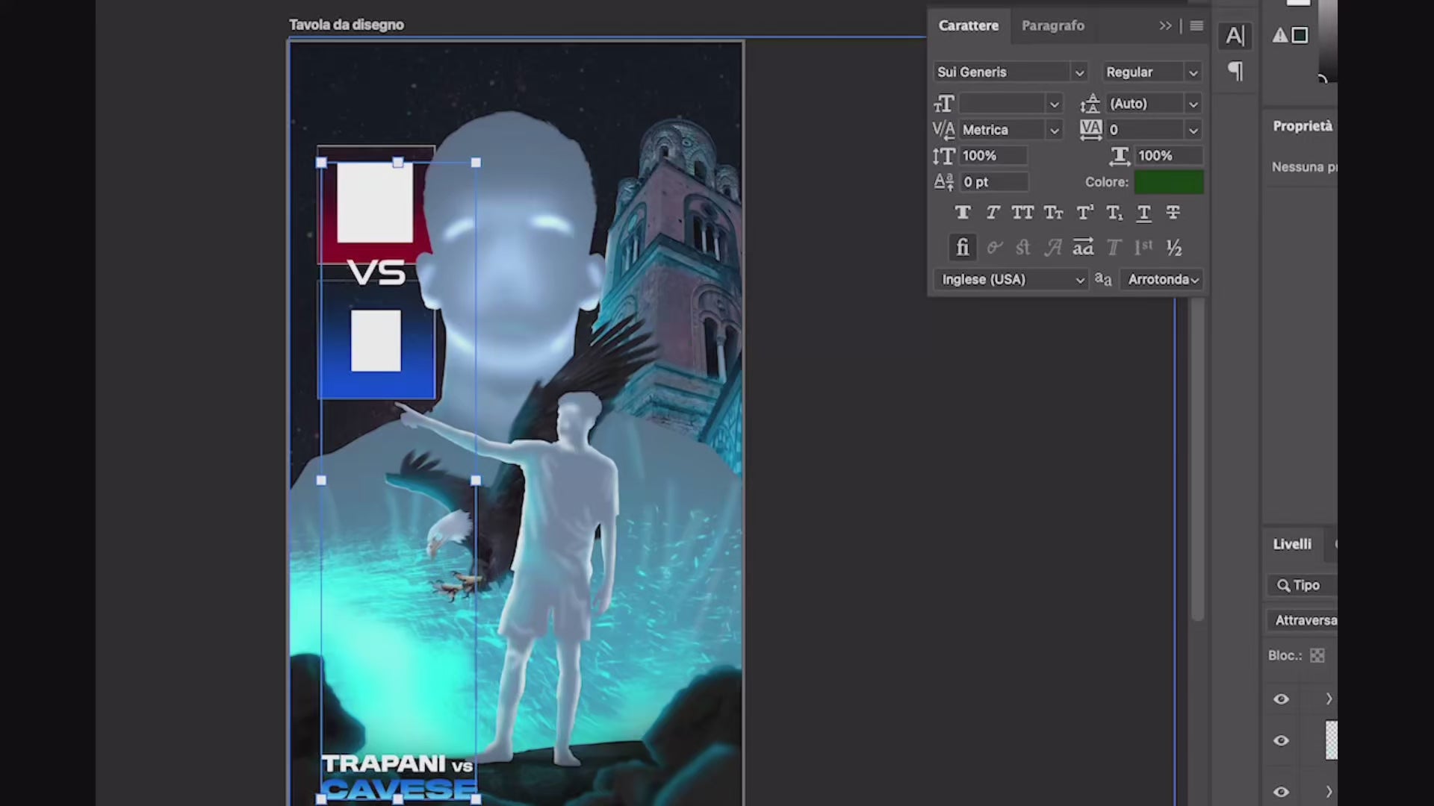This screenshot has height=806, width=1434.
Task: Click the baseline shift icon
Action: [944, 182]
